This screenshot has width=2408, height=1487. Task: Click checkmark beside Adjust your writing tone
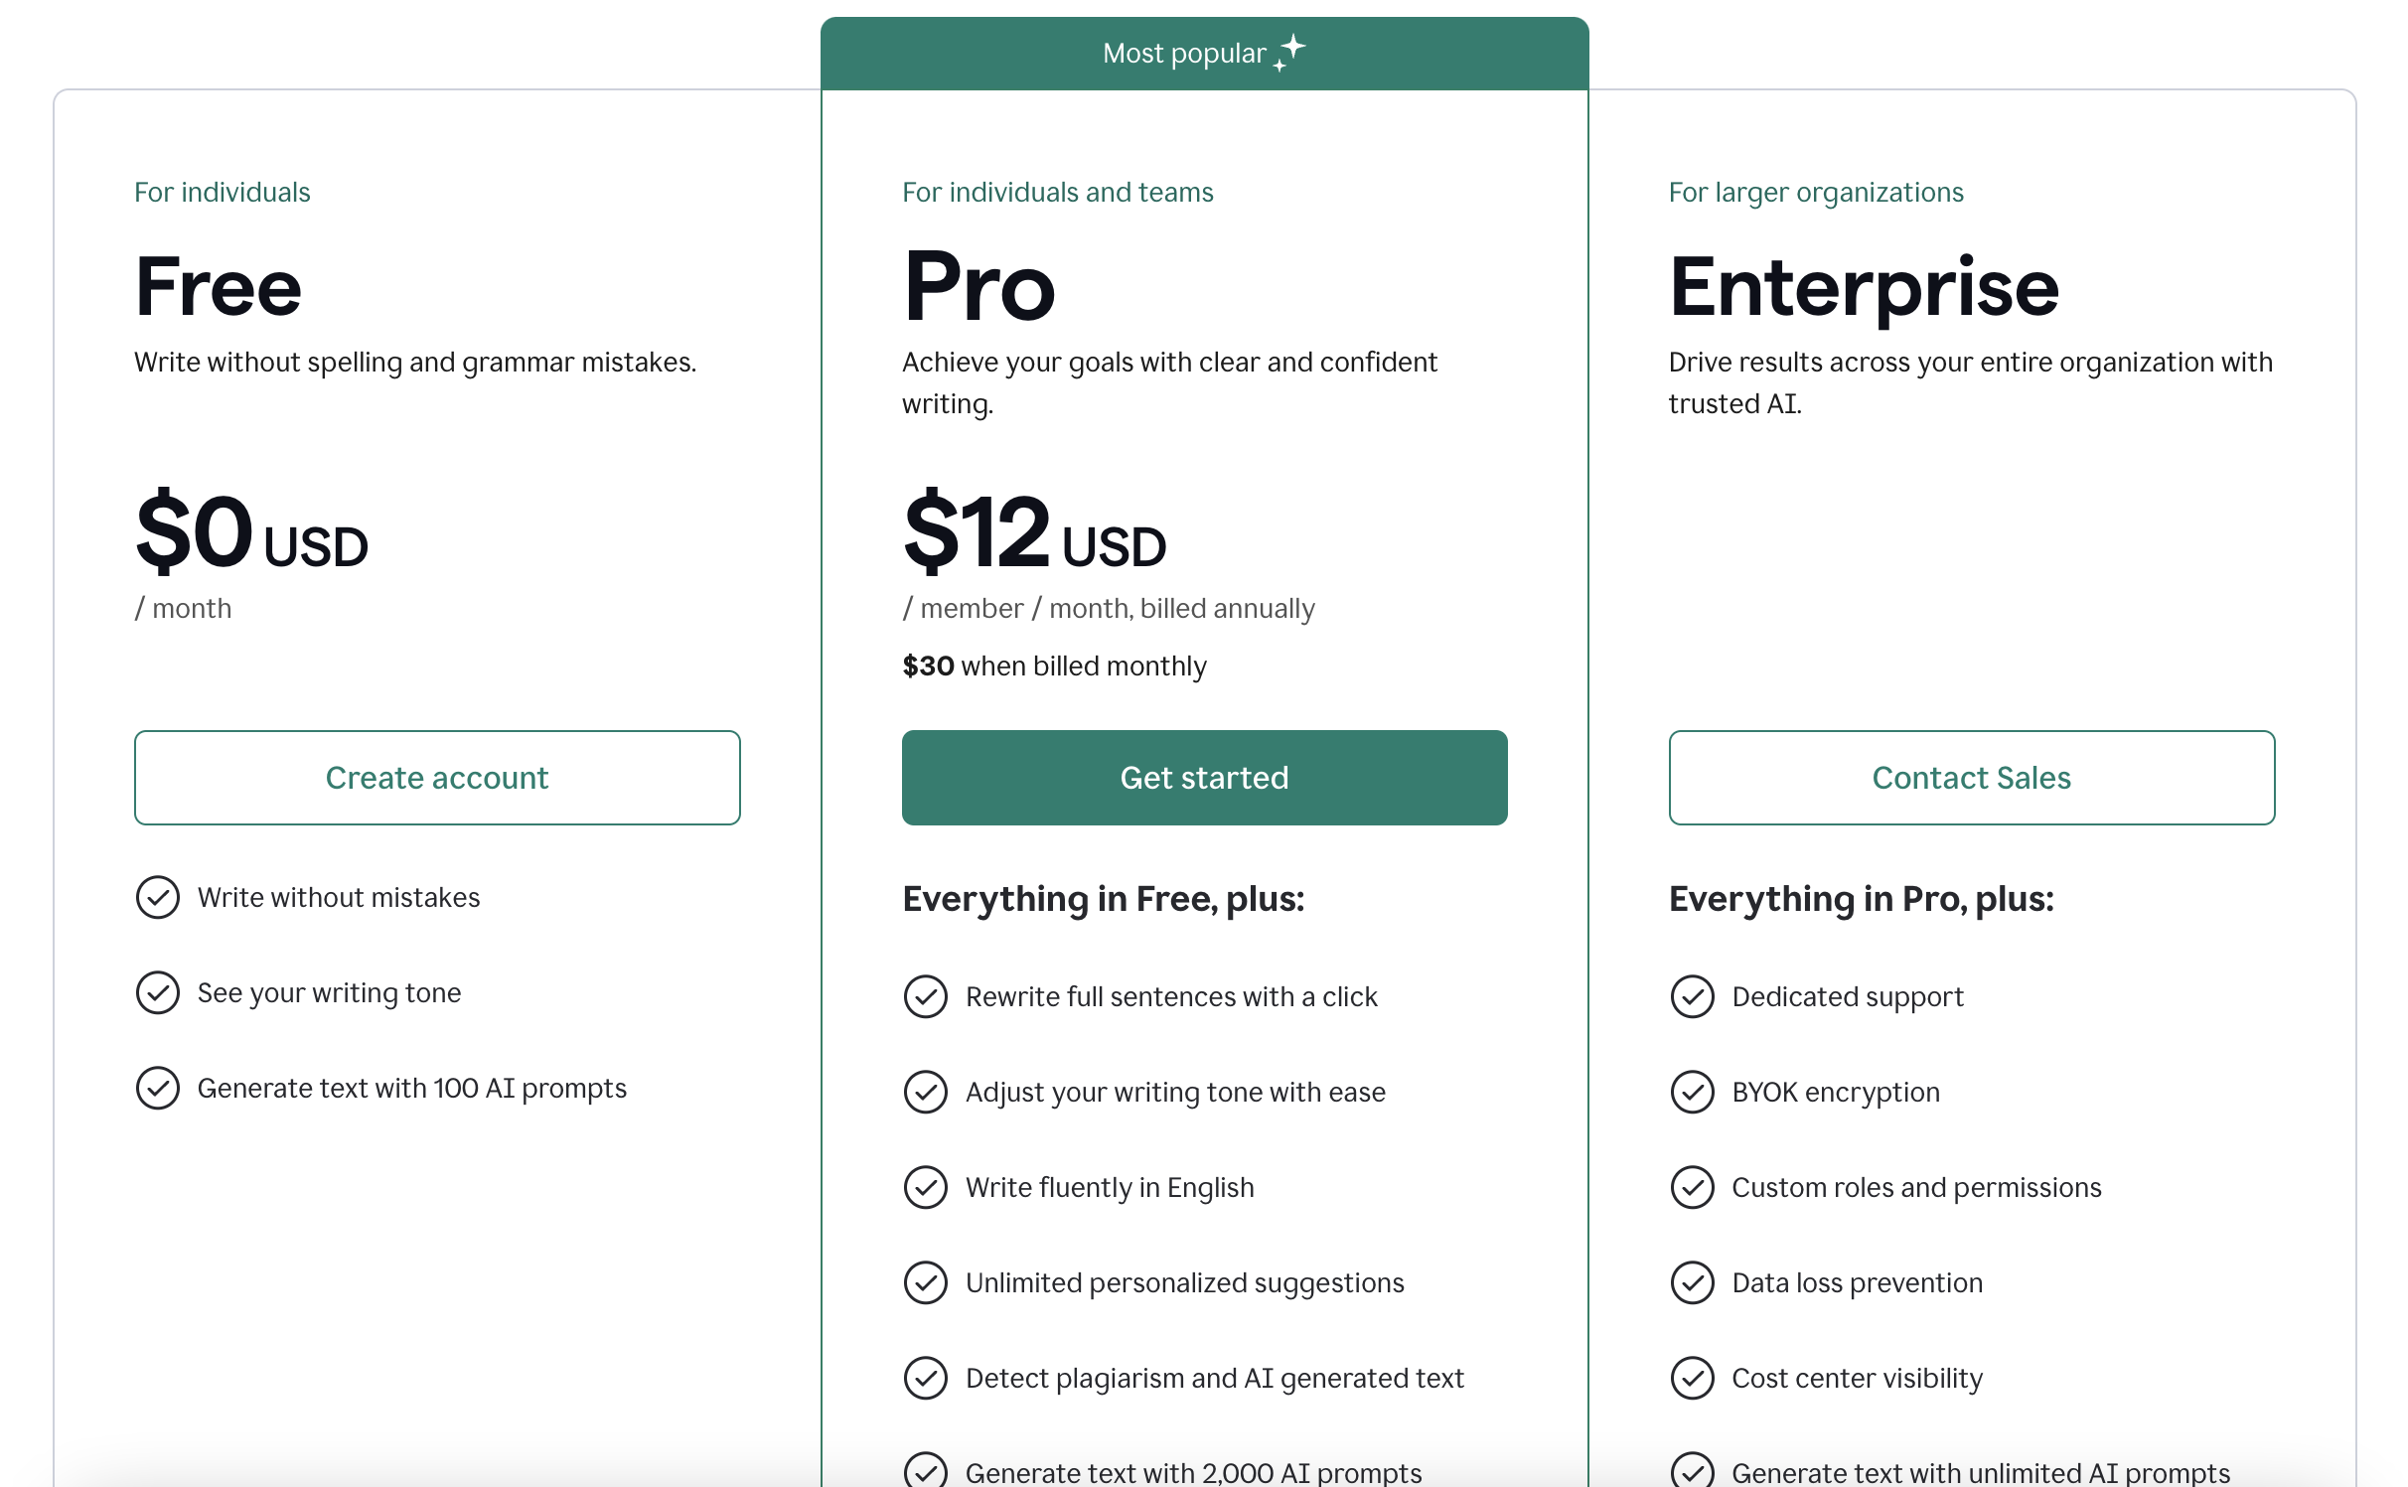(x=926, y=1092)
